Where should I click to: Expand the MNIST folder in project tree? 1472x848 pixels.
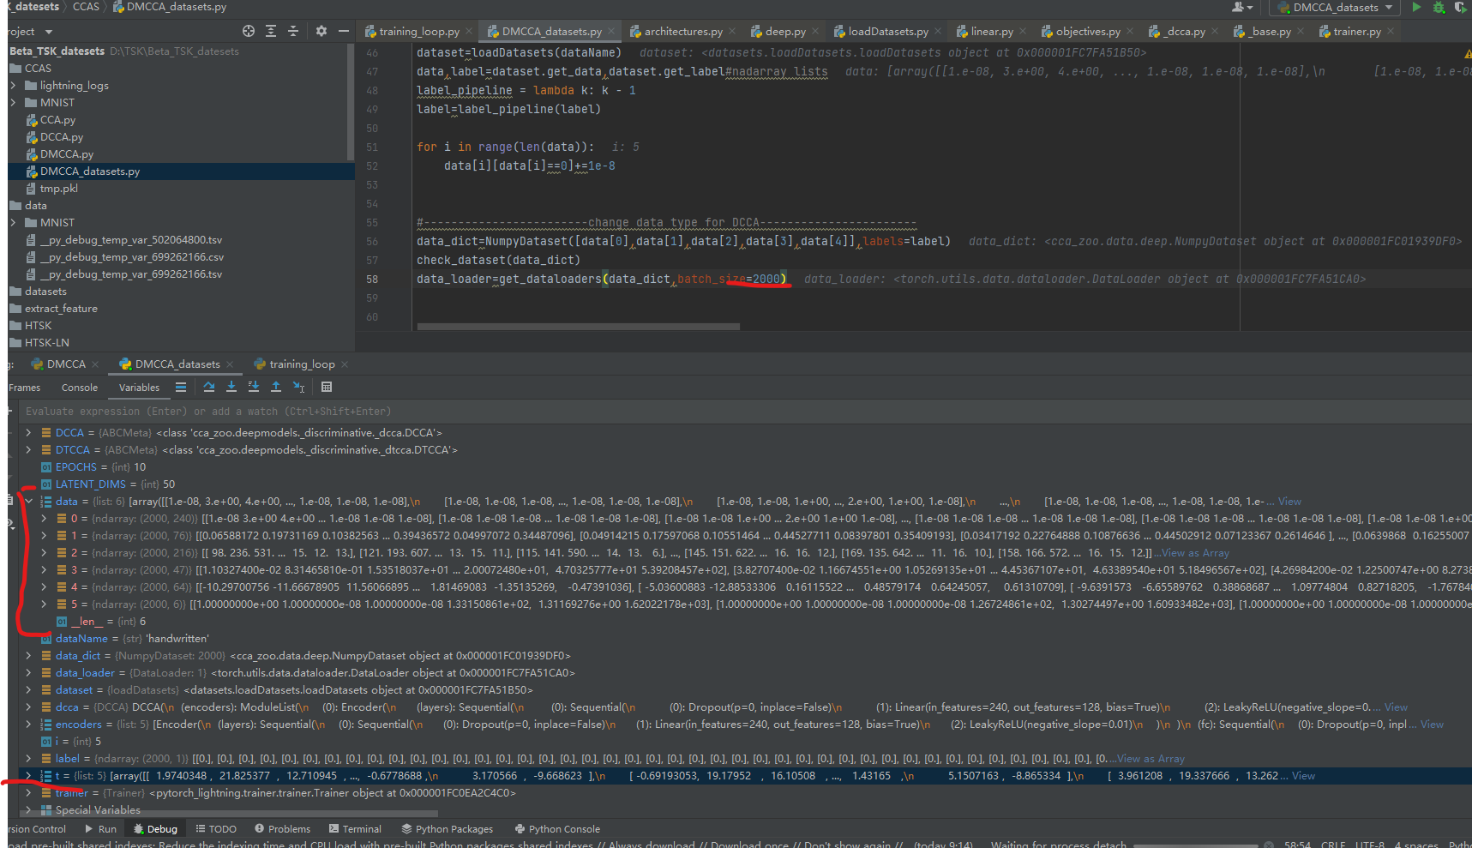click(x=13, y=102)
